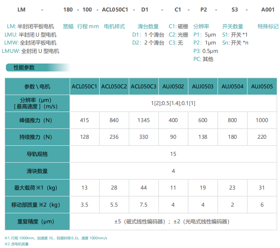Select the 导轨规格 row label
The width and height of the screenshot is (280, 248).
coord(37,154)
